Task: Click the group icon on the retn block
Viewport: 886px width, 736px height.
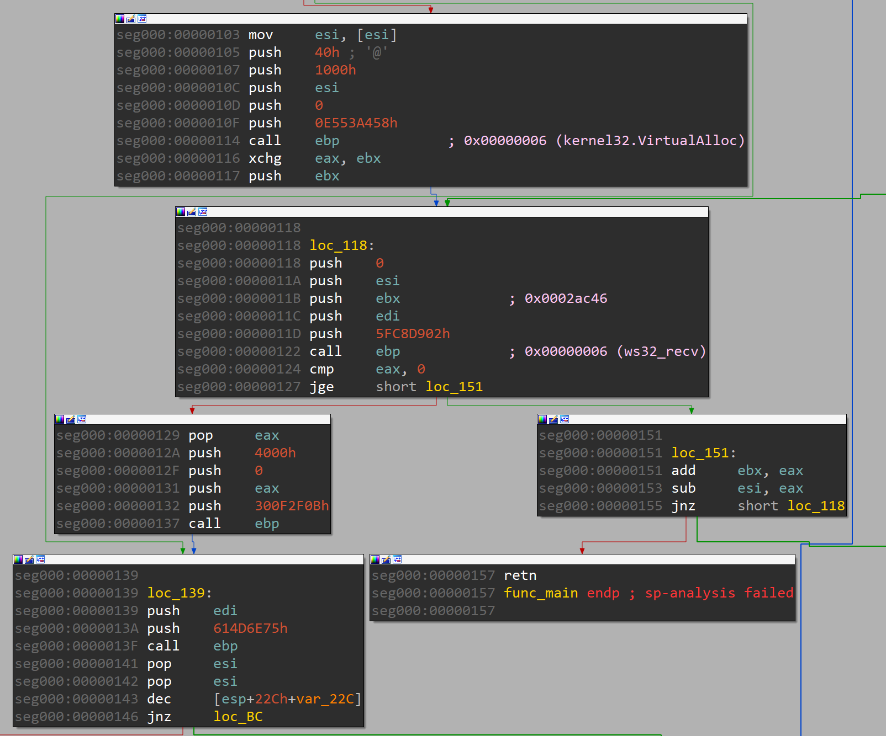Action: click(x=397, y=559)
